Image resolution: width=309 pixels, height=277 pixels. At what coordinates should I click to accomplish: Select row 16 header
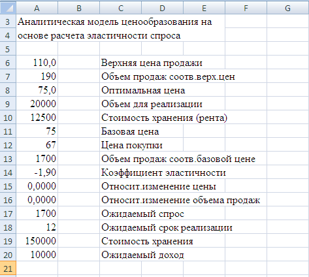[8, 200]
